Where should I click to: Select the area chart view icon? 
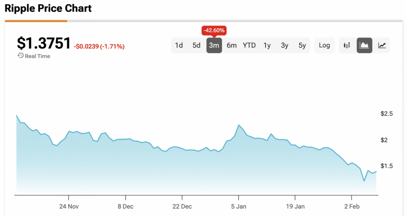click(364, 45)
